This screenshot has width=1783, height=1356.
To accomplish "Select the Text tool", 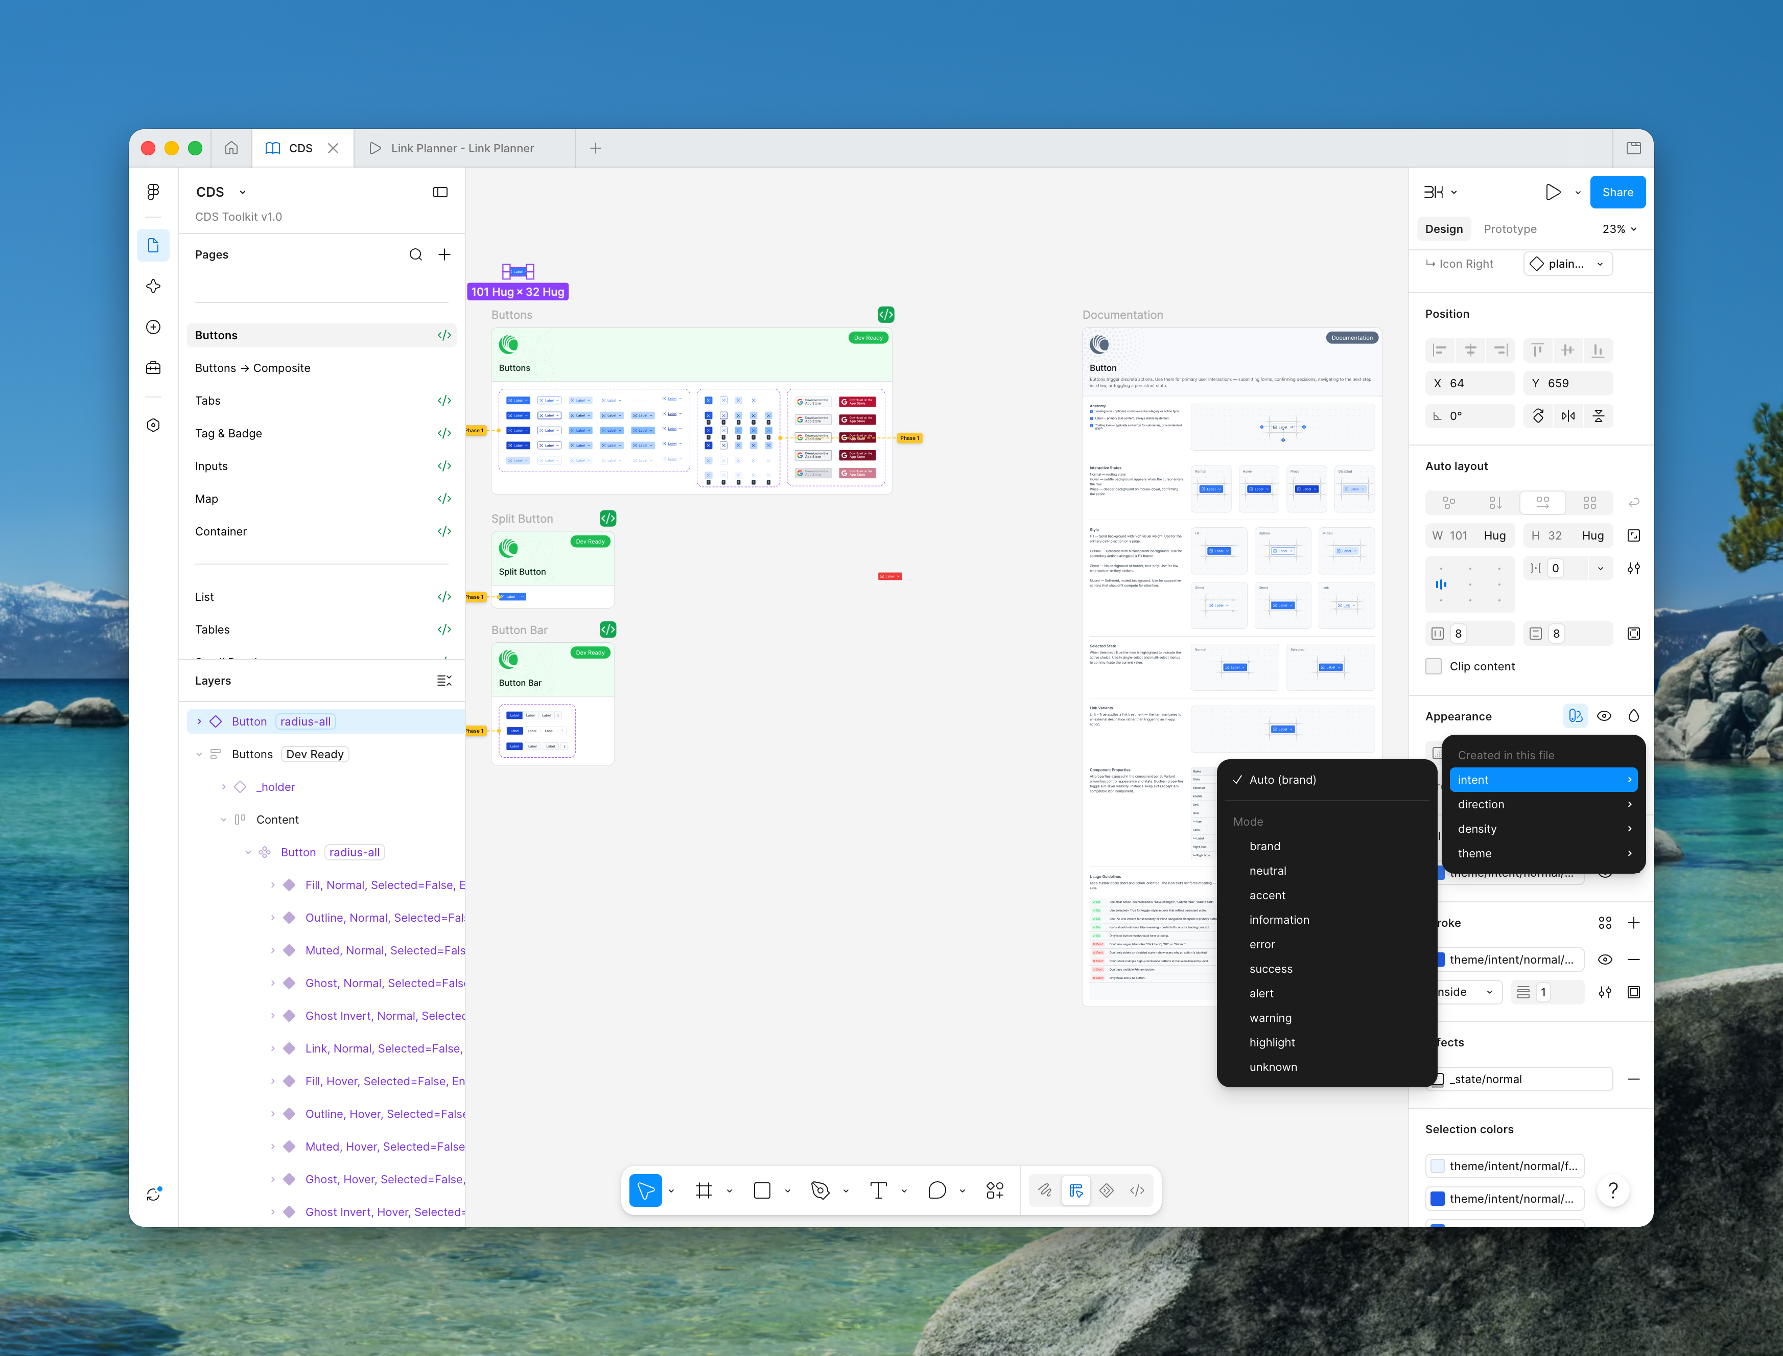I will [878, 1190].
